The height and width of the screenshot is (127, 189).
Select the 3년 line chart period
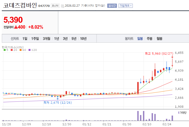65,39
